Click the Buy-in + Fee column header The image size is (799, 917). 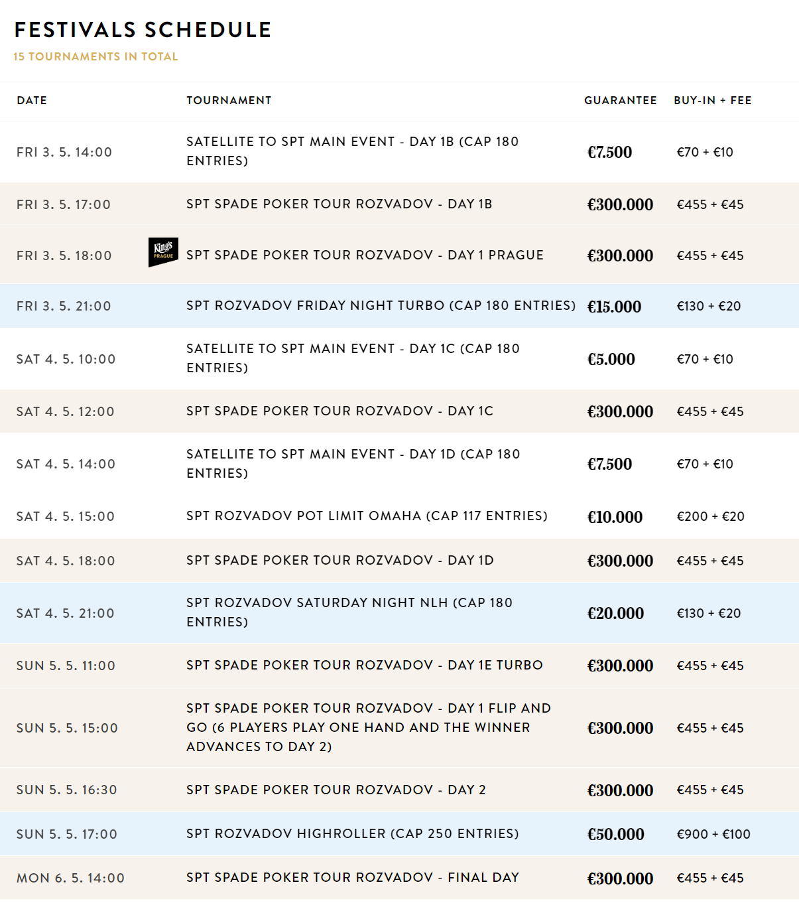(712, 101)
